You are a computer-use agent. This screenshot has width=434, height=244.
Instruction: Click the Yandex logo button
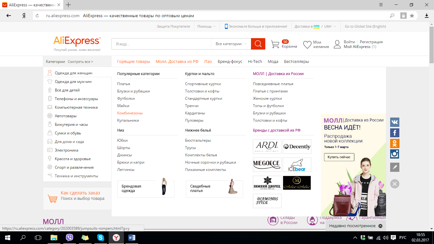24,16
